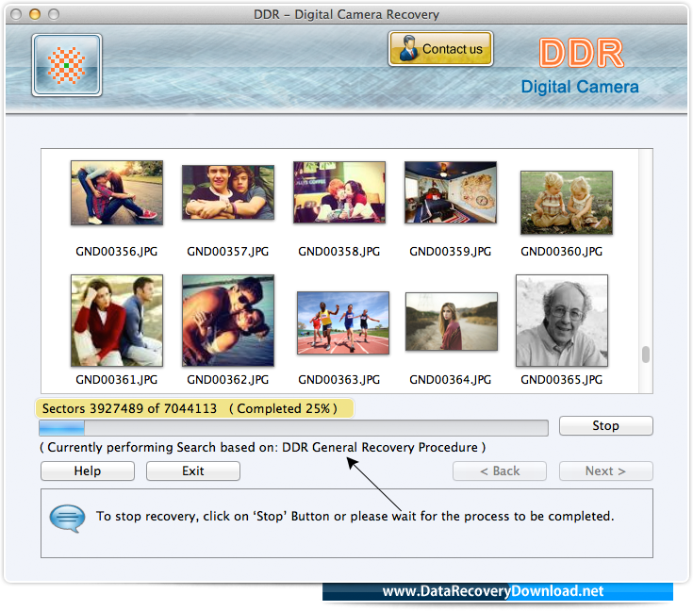Select thumbnail of GND00364.JPG woman on path
This screenshot has width=693, height=611.
[452, 322]
